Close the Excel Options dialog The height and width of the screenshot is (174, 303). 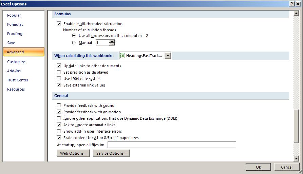point(298,4)
